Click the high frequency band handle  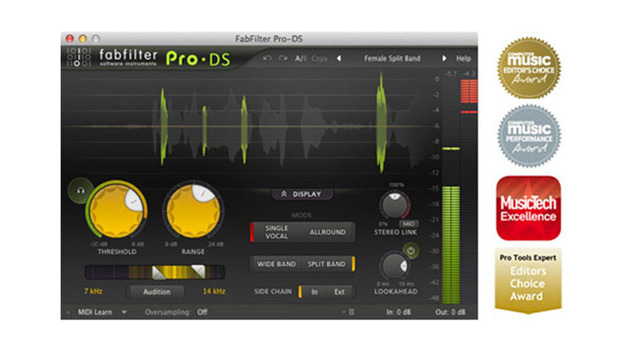[198, 271]
